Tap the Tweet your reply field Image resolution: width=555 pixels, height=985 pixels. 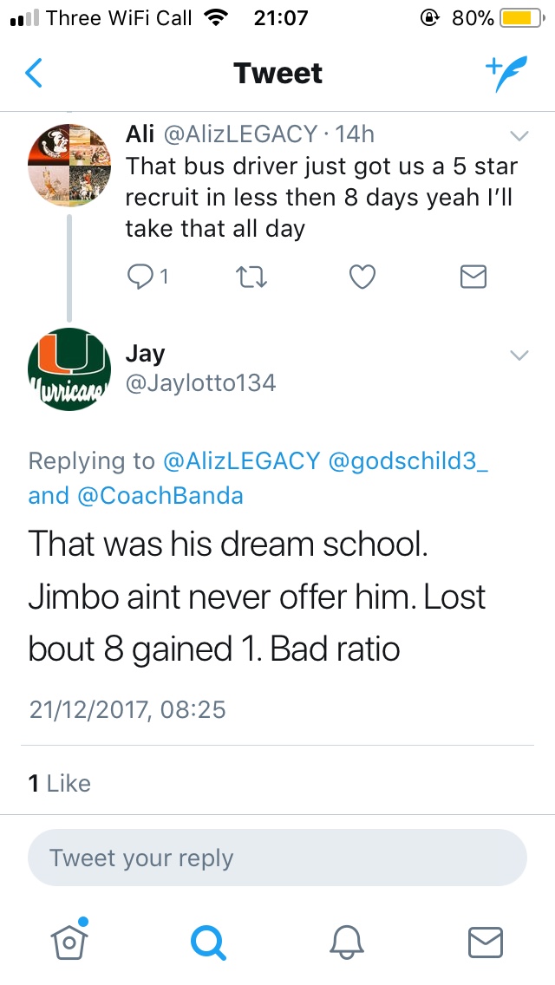(x=277, y=858)
